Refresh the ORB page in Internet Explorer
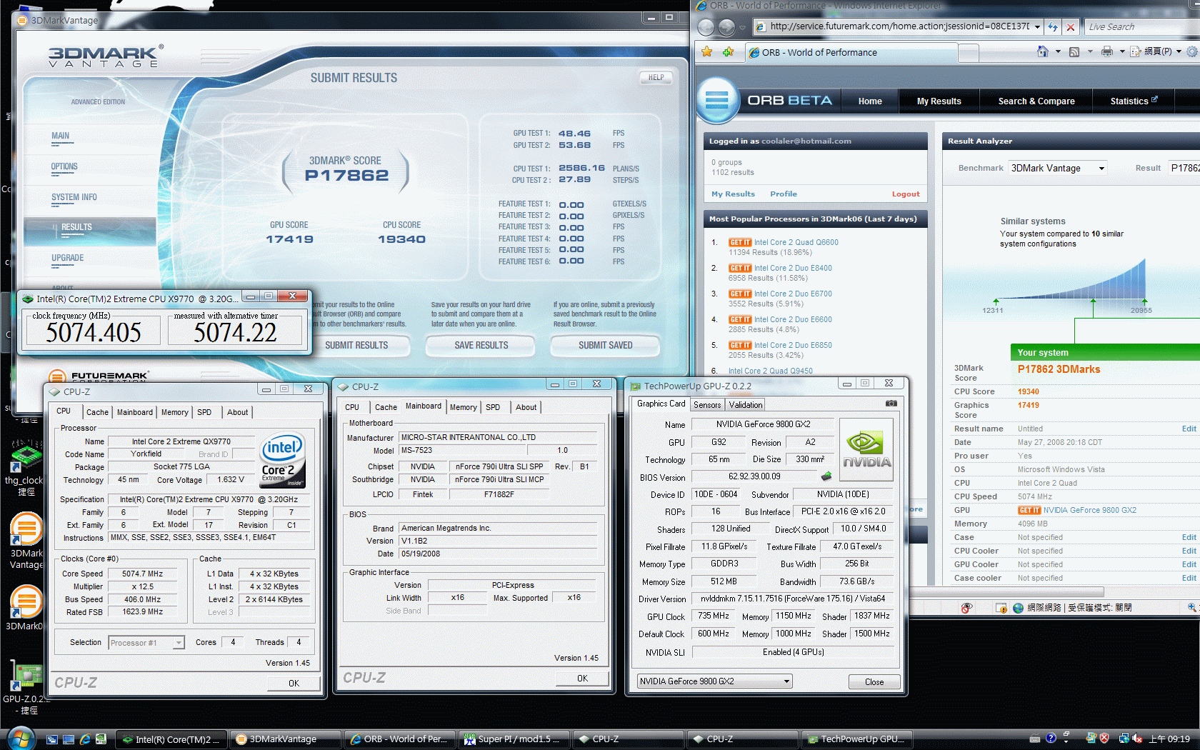The height and width of the screenshot is (750, 1200). pos(1053,27)
